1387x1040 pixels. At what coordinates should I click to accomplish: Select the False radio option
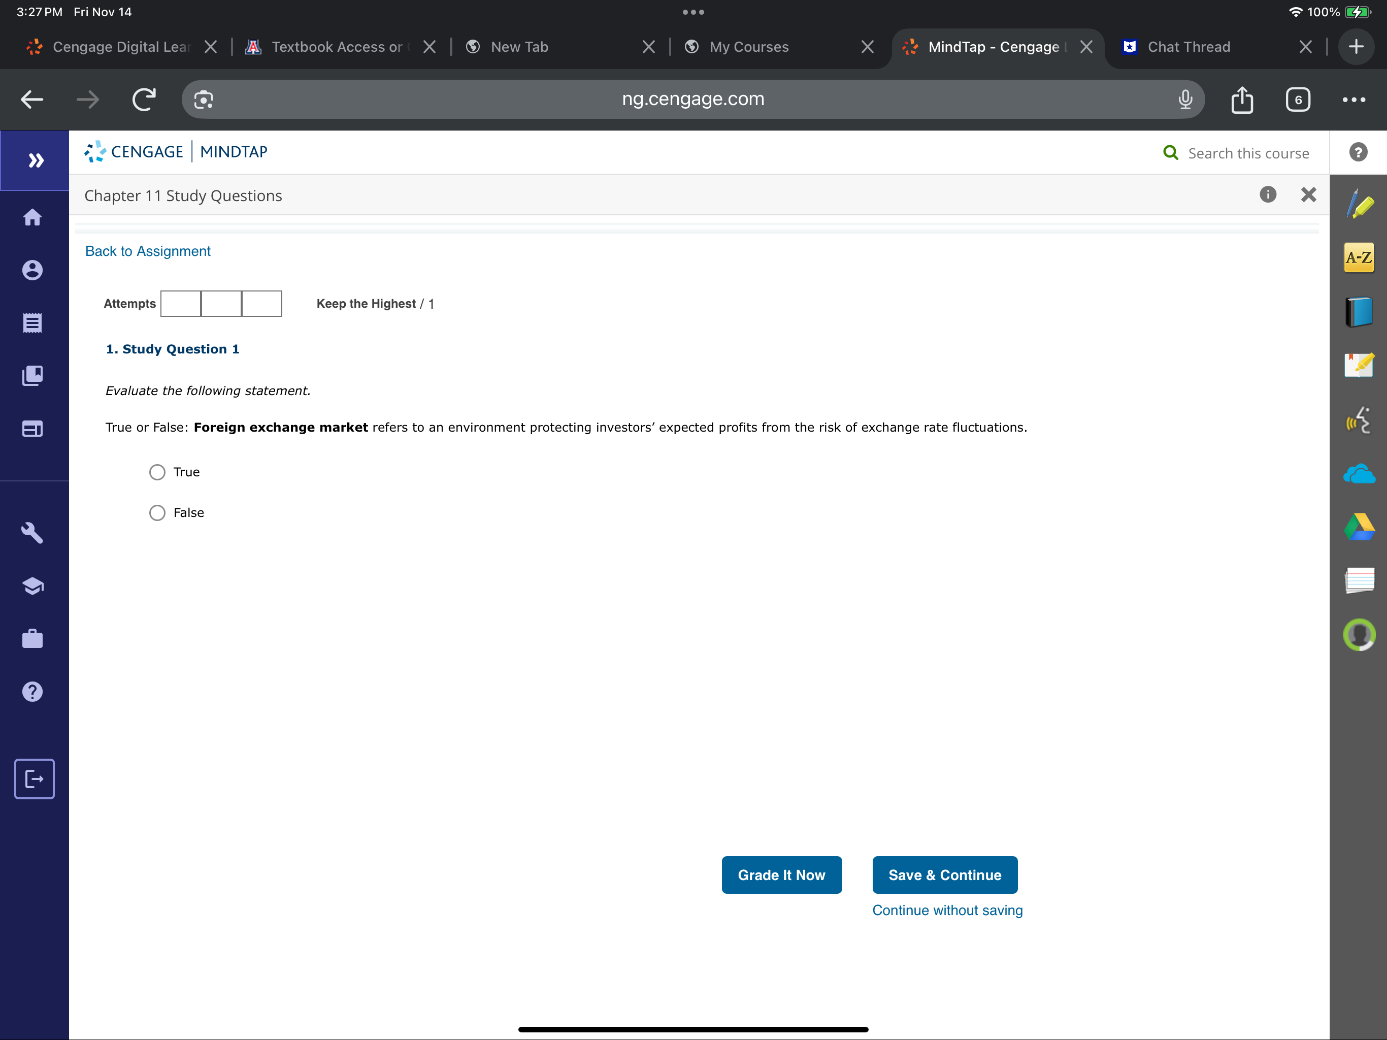(157, 513)
